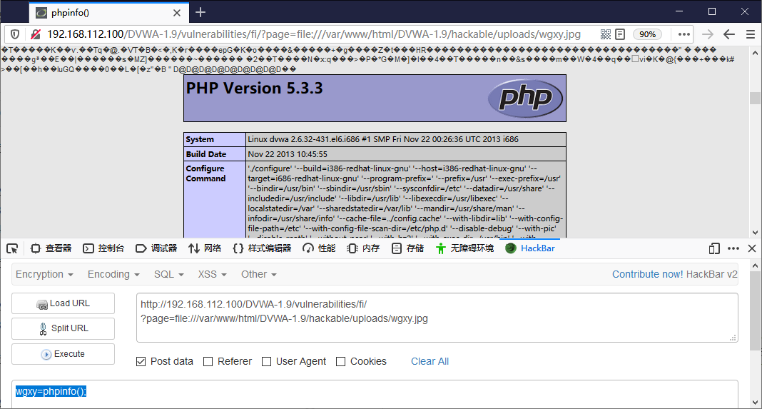
Task: Switch to the 调试器 debugger tab
Action: pos(156,248)
